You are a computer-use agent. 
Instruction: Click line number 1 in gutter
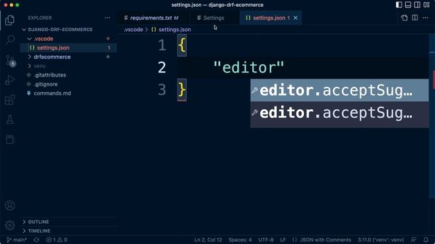(x=162, y=45)
